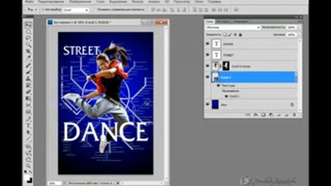
Task: Select the Lasso tool
Action: (x=28, y=38)
